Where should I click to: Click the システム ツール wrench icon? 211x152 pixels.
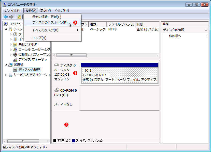(10, 29)
